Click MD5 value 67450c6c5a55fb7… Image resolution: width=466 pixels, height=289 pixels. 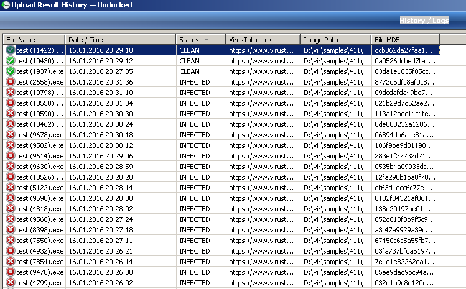pos(405,241)
